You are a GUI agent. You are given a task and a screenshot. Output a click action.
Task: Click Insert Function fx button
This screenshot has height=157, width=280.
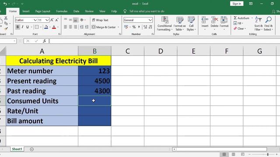[x=45, y=41]
